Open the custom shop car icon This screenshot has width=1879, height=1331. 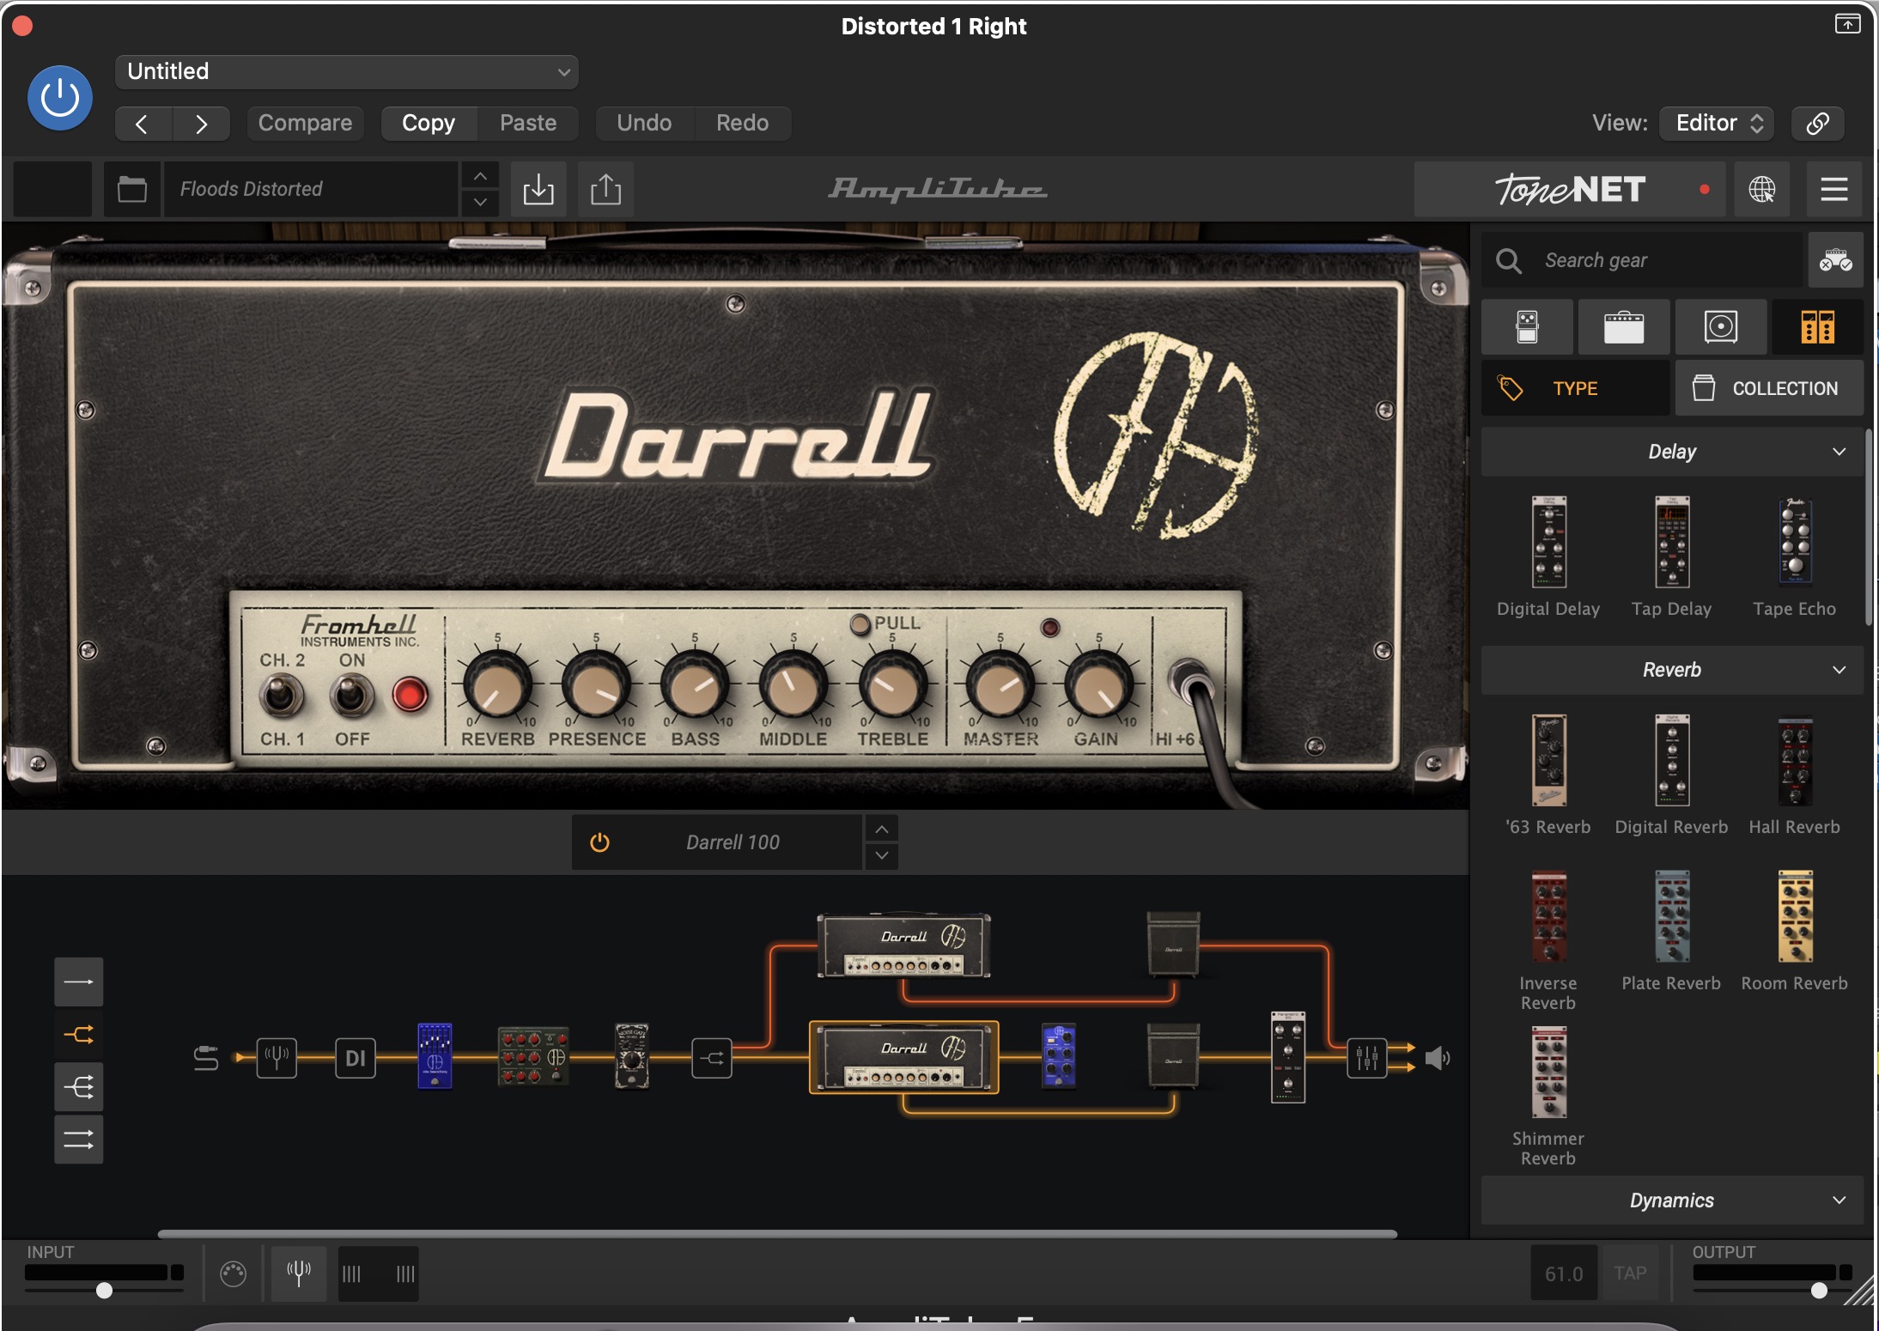click(x=1835, y=260)
